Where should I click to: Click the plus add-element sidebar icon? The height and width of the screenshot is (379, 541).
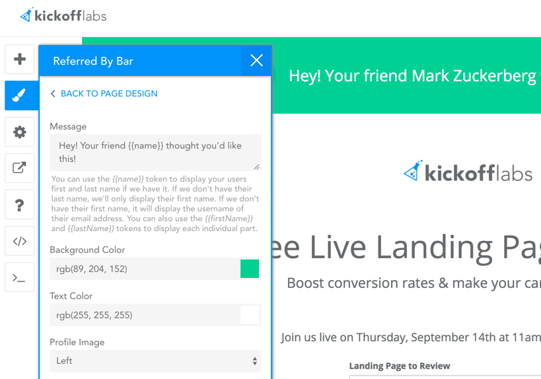pyautogui.click(x=20, y=59)
